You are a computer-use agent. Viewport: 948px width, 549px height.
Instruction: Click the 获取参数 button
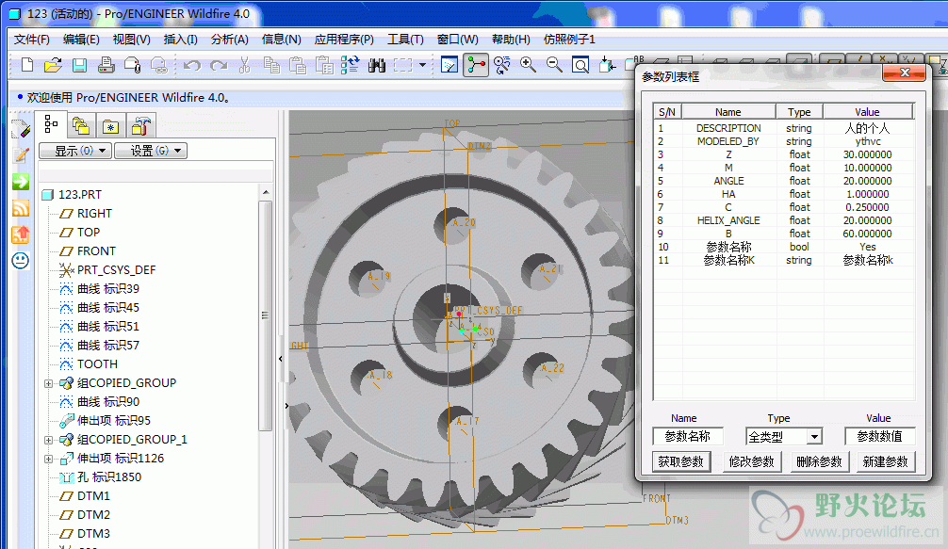pos(680,461)
